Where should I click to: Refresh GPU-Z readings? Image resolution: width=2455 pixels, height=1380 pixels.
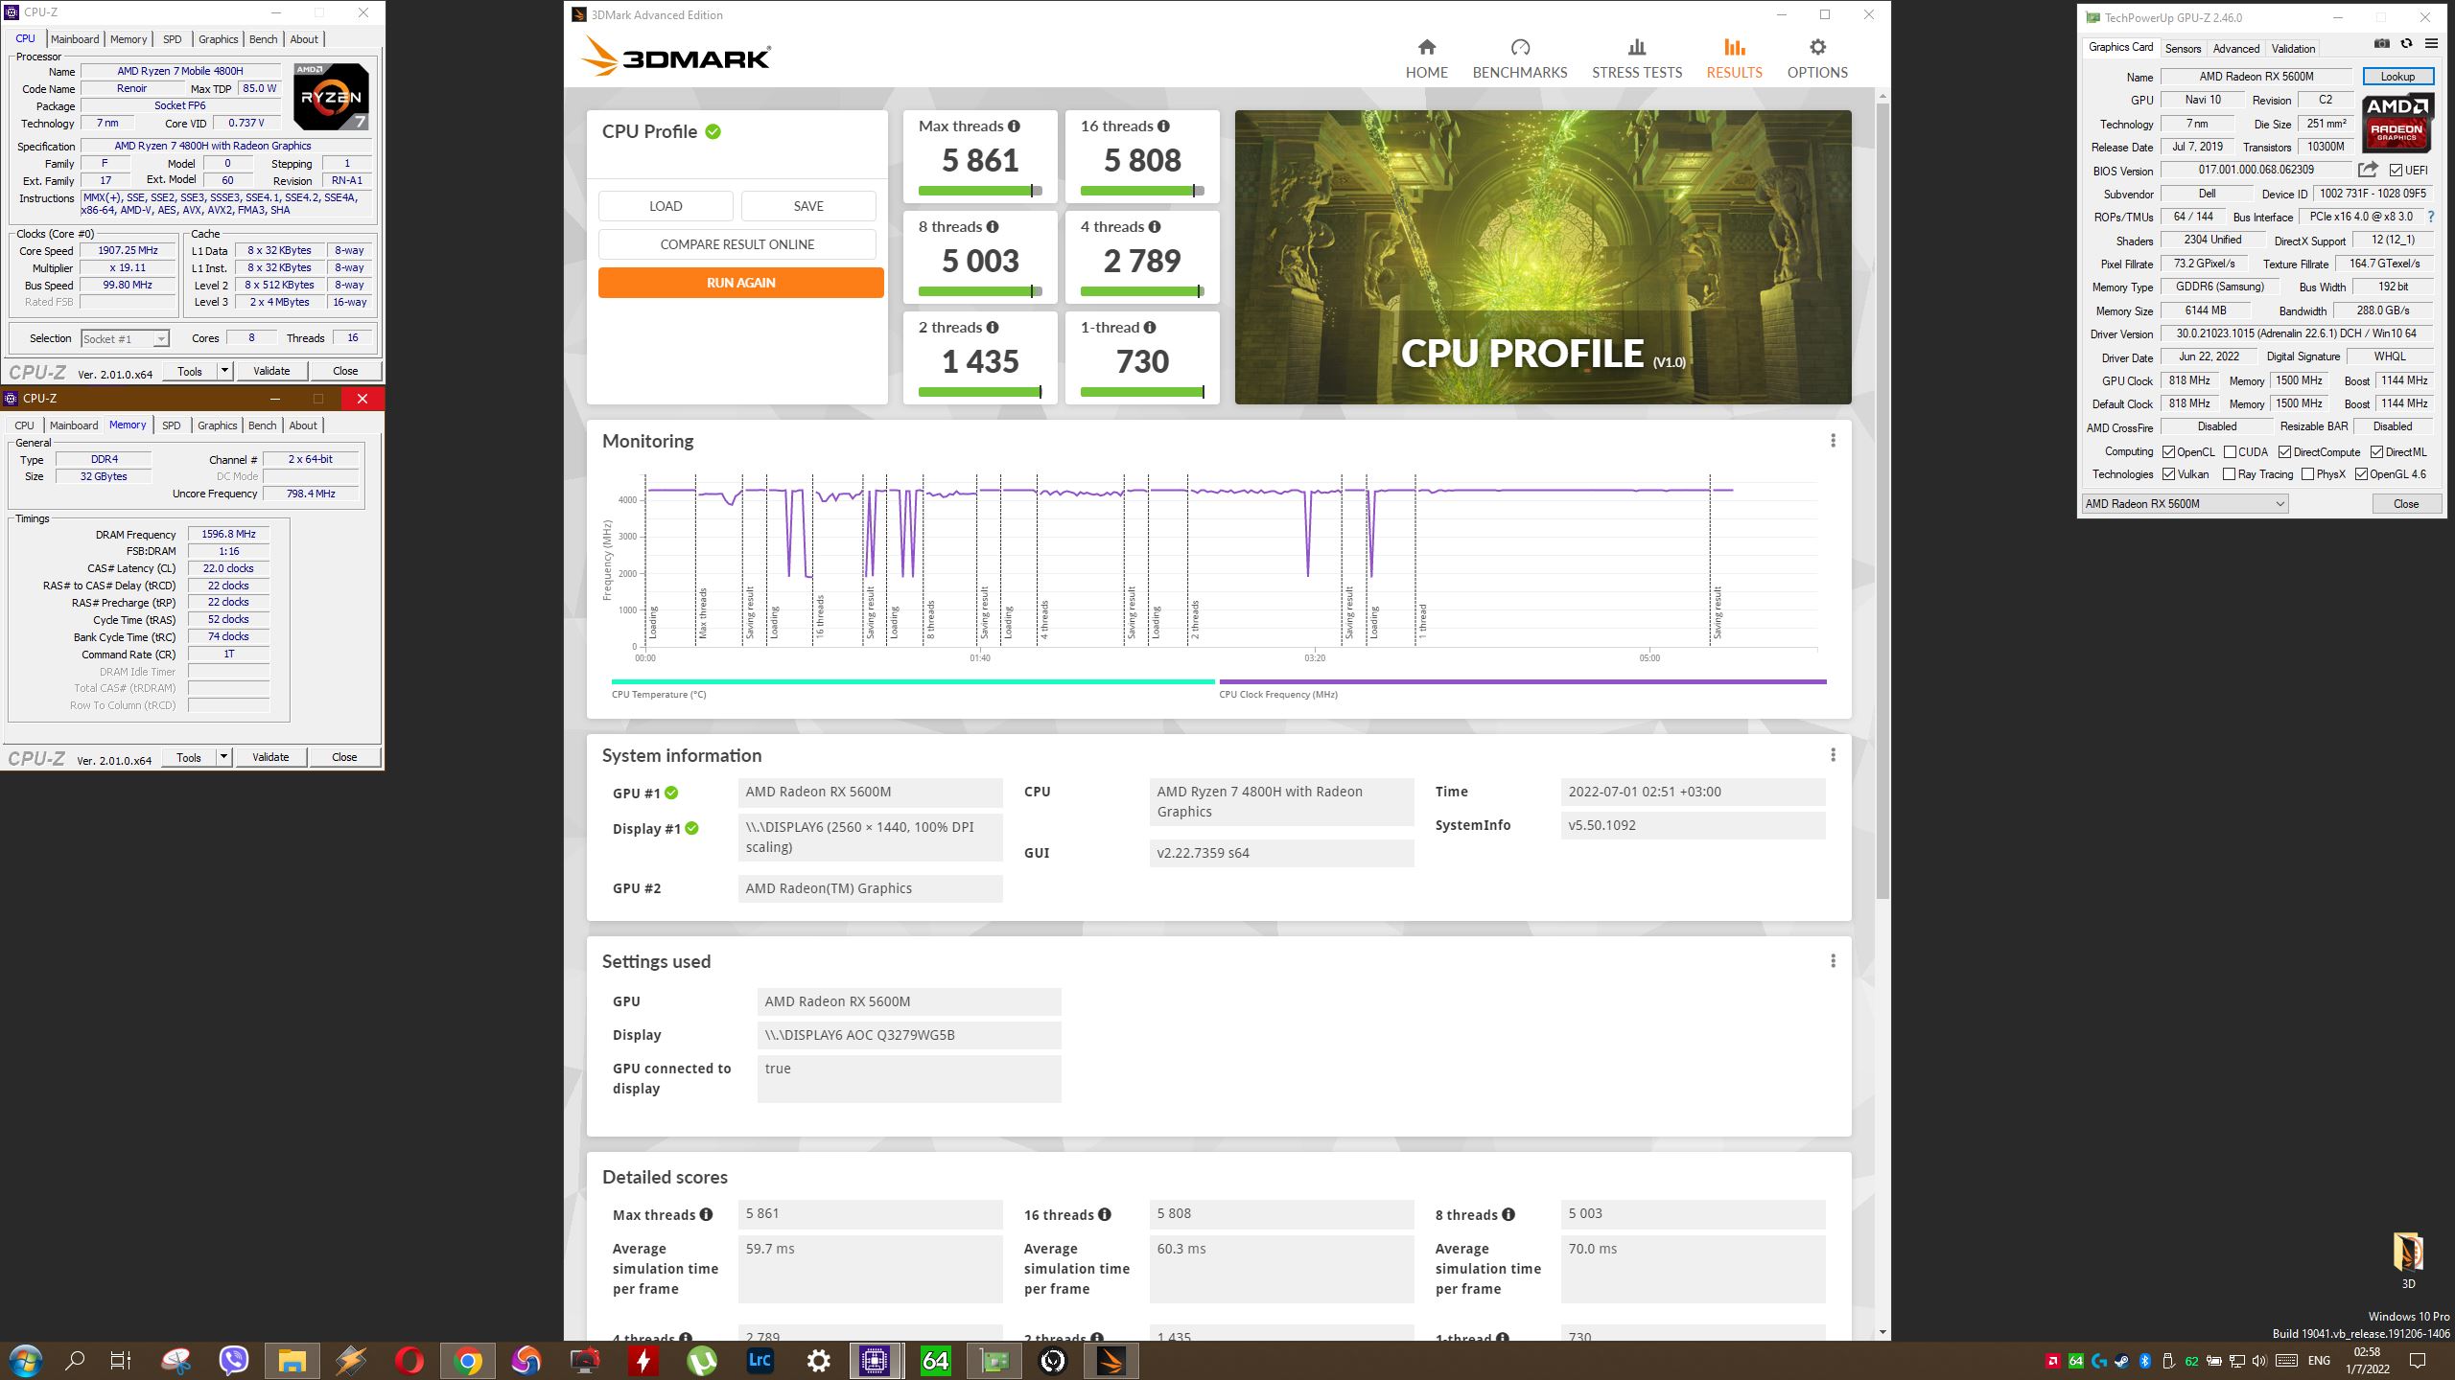point(2406,43)
